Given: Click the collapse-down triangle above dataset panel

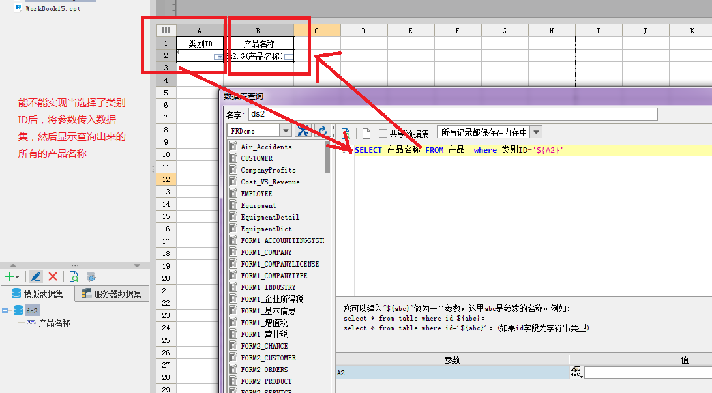Looking at the screenshot, I should (137, 265).
